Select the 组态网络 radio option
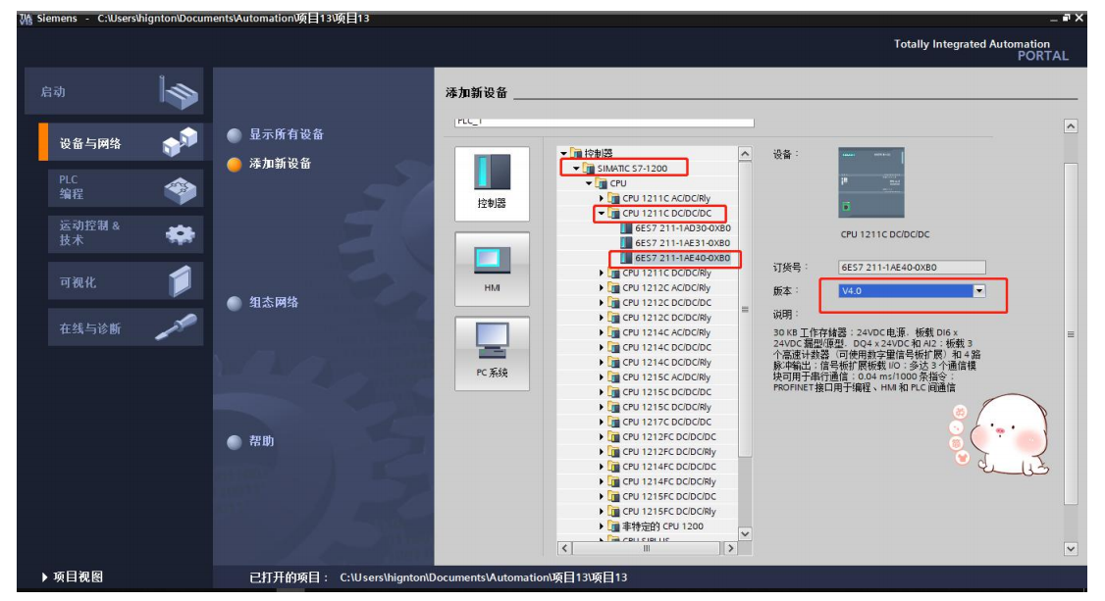Image resolution: width=1105 pixels, height=601 pixels. coord(235,304)
